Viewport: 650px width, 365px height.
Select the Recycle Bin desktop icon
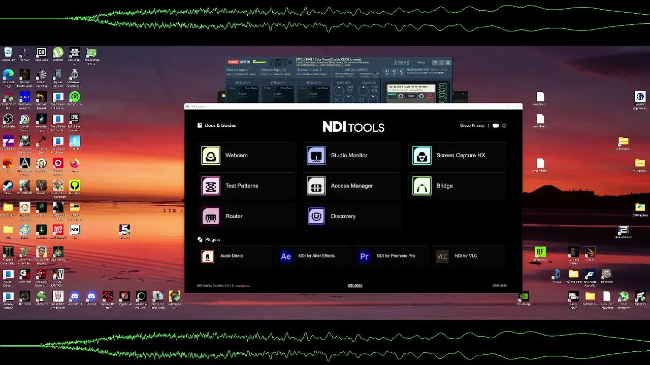point(8,54)
